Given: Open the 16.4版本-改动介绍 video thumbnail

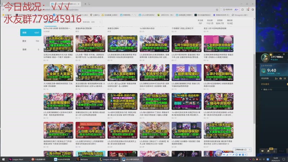Looking at the screenshot, I should pos(122,102).
